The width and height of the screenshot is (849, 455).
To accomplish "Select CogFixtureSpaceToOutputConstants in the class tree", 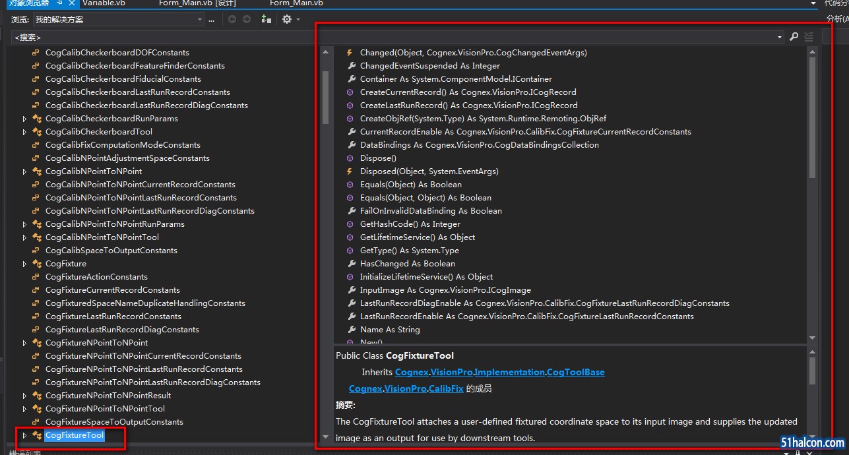I will [x=114, y=422].
